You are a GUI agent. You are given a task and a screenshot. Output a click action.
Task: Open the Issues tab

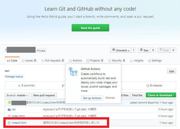coord(29,61)
